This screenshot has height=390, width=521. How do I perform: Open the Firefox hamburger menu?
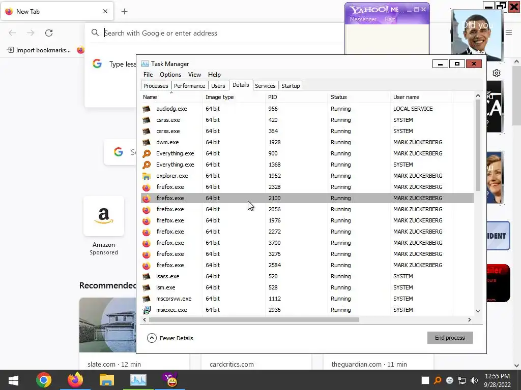tap(509, 32)
